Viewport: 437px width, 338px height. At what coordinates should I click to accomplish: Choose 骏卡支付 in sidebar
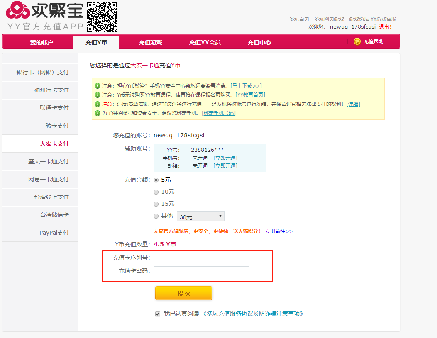(40, 126)
